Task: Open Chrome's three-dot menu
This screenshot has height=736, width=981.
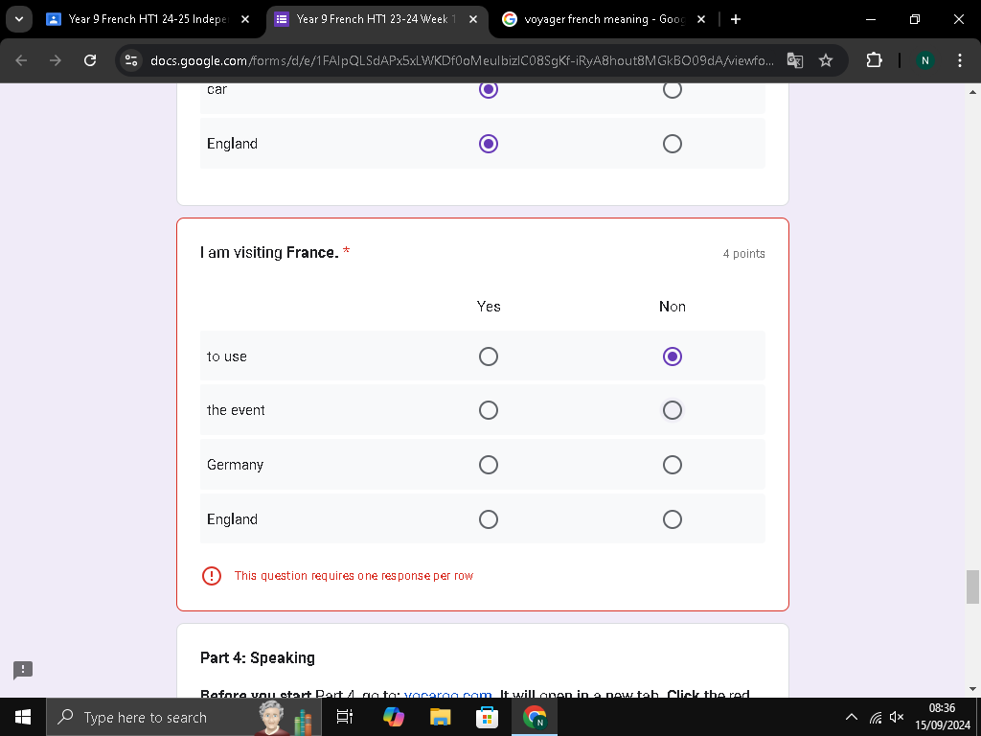Action: (959, 60)
